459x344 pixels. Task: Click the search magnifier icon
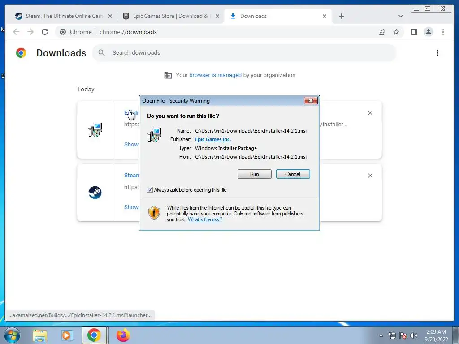(x=102, y=53)
